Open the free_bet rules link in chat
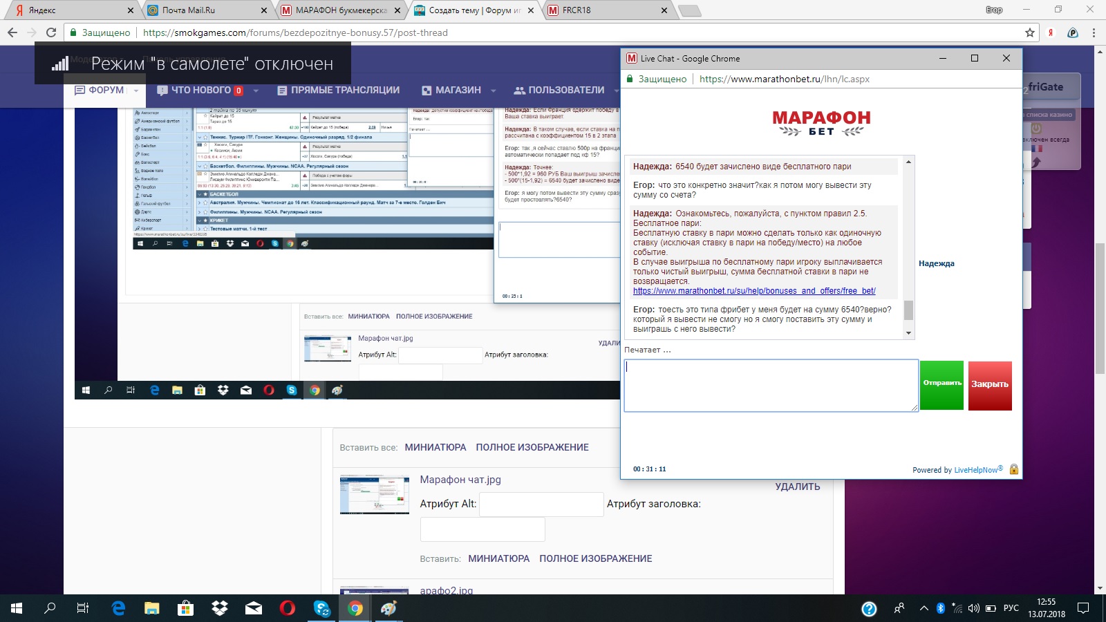 coord(754,291)
